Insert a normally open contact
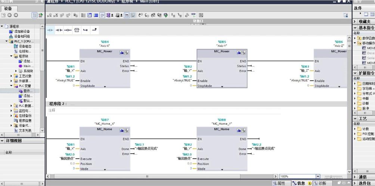 click(x=50, y=30)
